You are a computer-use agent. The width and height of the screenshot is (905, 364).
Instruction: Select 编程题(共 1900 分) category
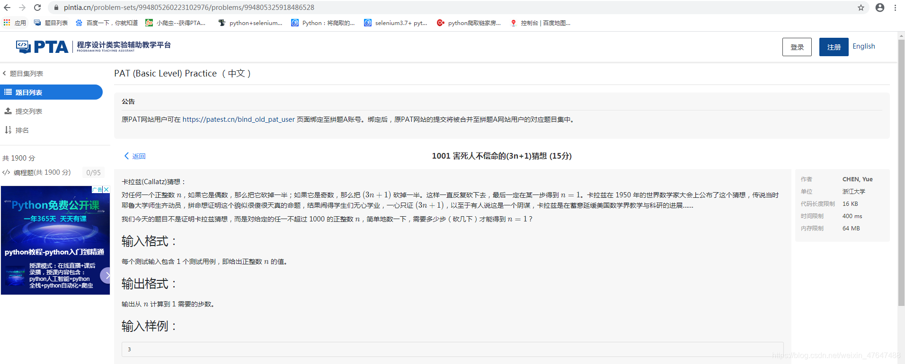pyautogui.click(x=42, y=172)
